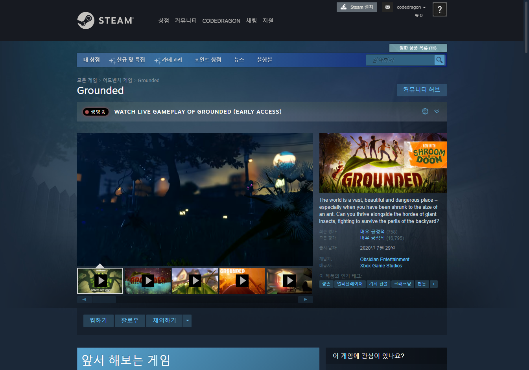Click the plus button to add tags

[x=434, y=284]
